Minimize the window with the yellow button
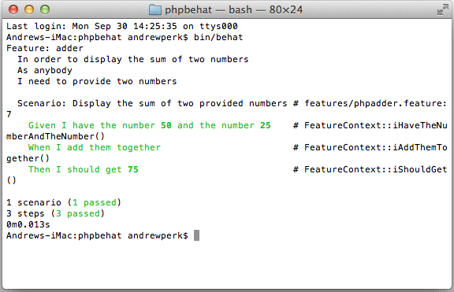The height and width of the screenshot is (292, 454). click(29, 9)
